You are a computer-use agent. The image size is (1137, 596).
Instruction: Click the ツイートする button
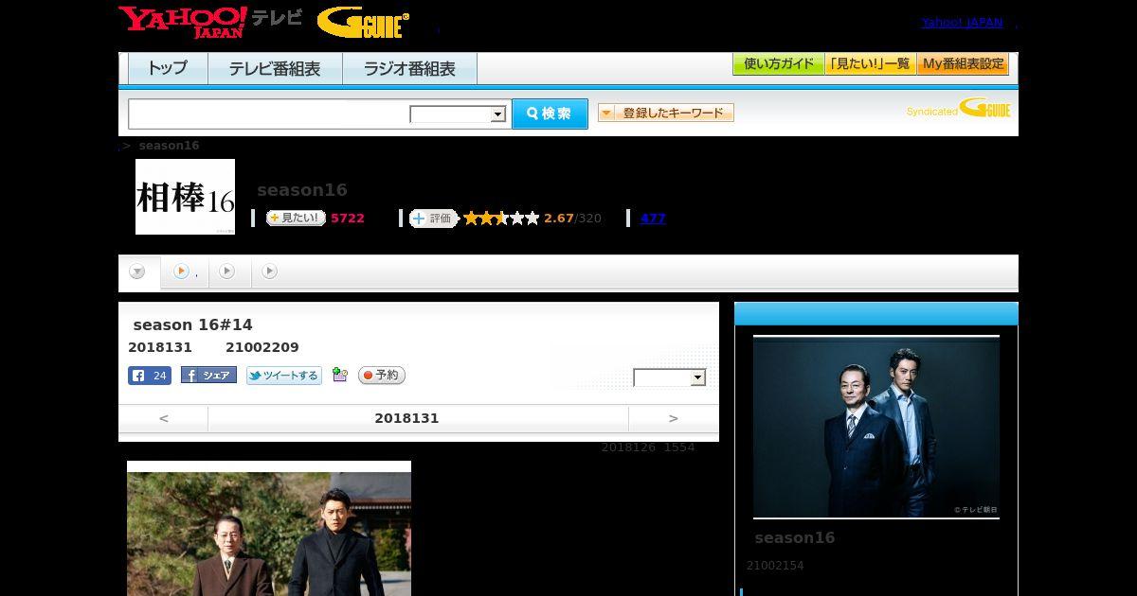tap(284, 376)
